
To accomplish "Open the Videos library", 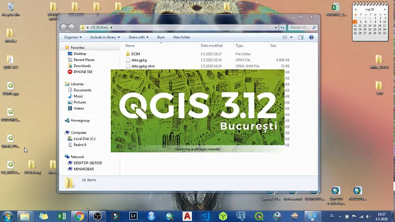I will coord(78,108).
